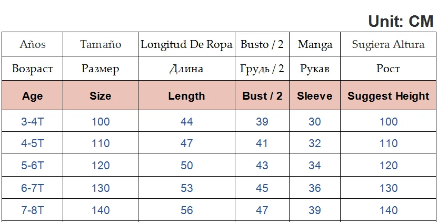Click the 'Unit: CM' label
The width and height of the screenshot is (438, 222).
[401, 21]
